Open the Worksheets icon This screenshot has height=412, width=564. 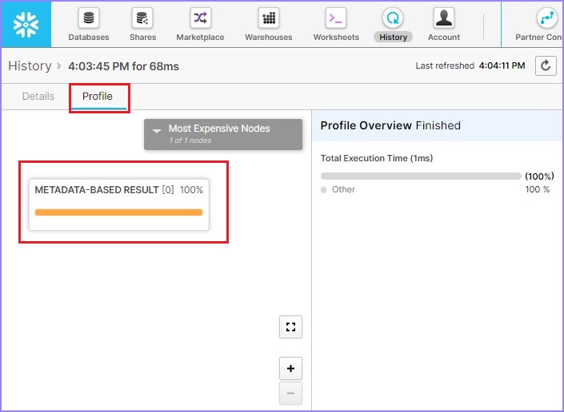pos(335,18)
